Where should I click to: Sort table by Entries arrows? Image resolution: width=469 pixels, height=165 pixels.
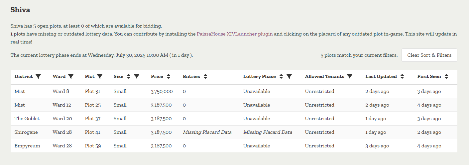point(205,76)
